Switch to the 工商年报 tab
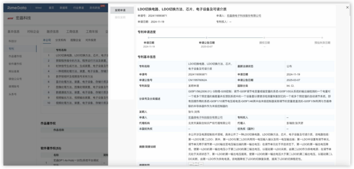This screenshot has width=354, height=169. tap(92, 32)
